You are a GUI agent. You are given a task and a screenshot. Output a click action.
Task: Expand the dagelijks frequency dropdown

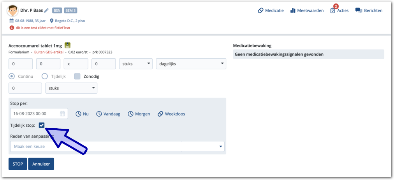(x=190, y=64)
